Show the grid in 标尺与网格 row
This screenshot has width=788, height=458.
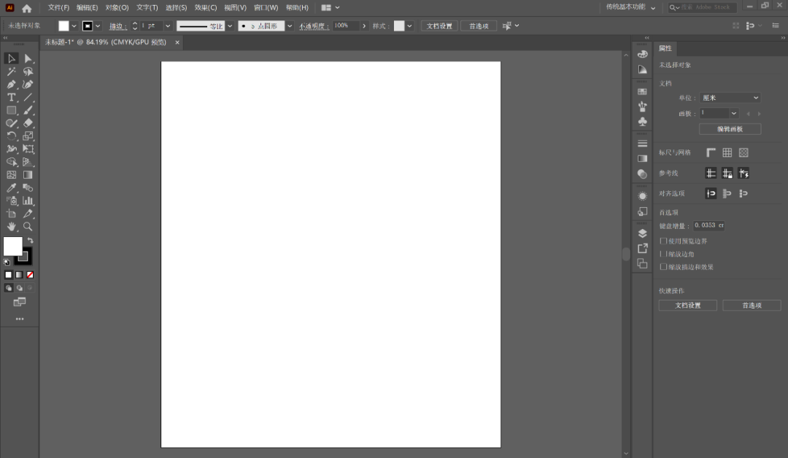click(727, 152)
